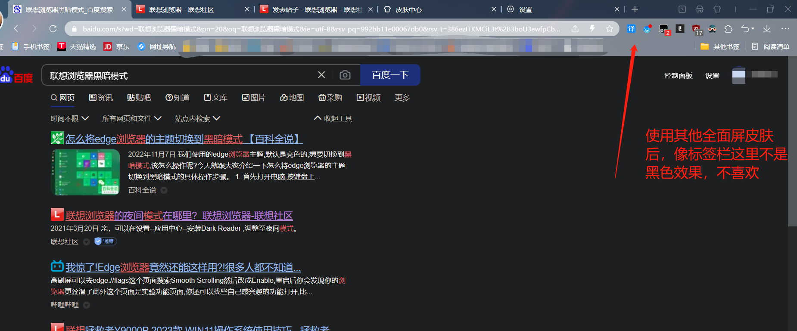The width and height of the screenshot is (797, 331).
Task: Go back to the previous page
Action: point(16,28)
